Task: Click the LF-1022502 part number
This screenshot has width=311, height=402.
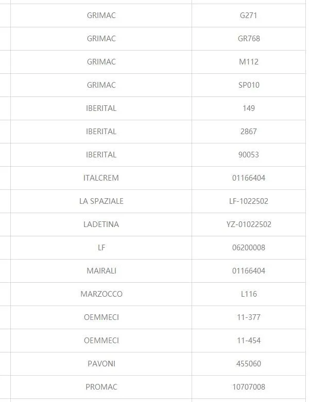Action: pos(249,201)
